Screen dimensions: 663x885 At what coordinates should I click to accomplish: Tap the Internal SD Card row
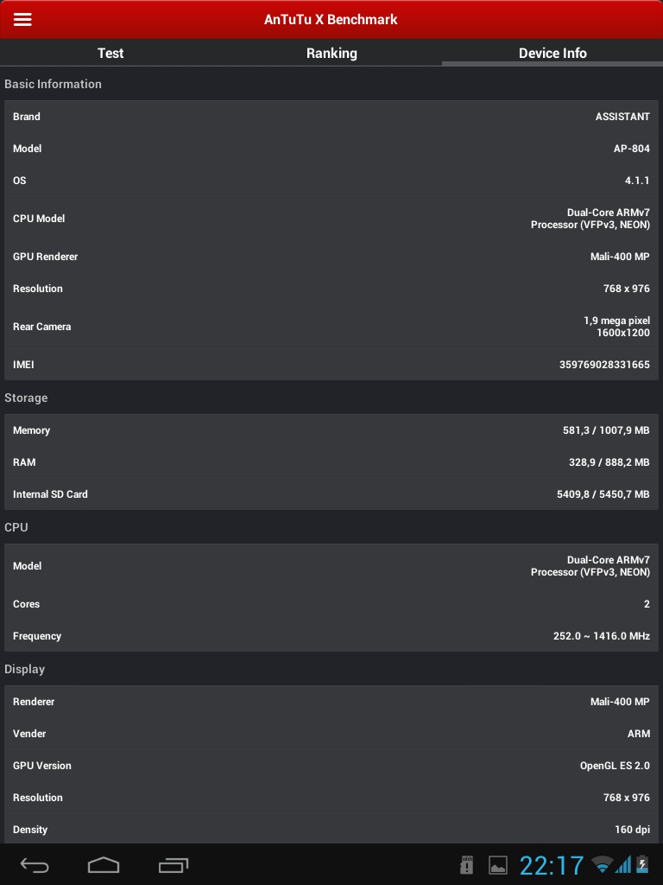pyautogui.click(x=331, y=494)
